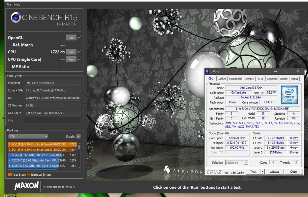Click the Intel Core i7 inside badge

tap(289, 95)
